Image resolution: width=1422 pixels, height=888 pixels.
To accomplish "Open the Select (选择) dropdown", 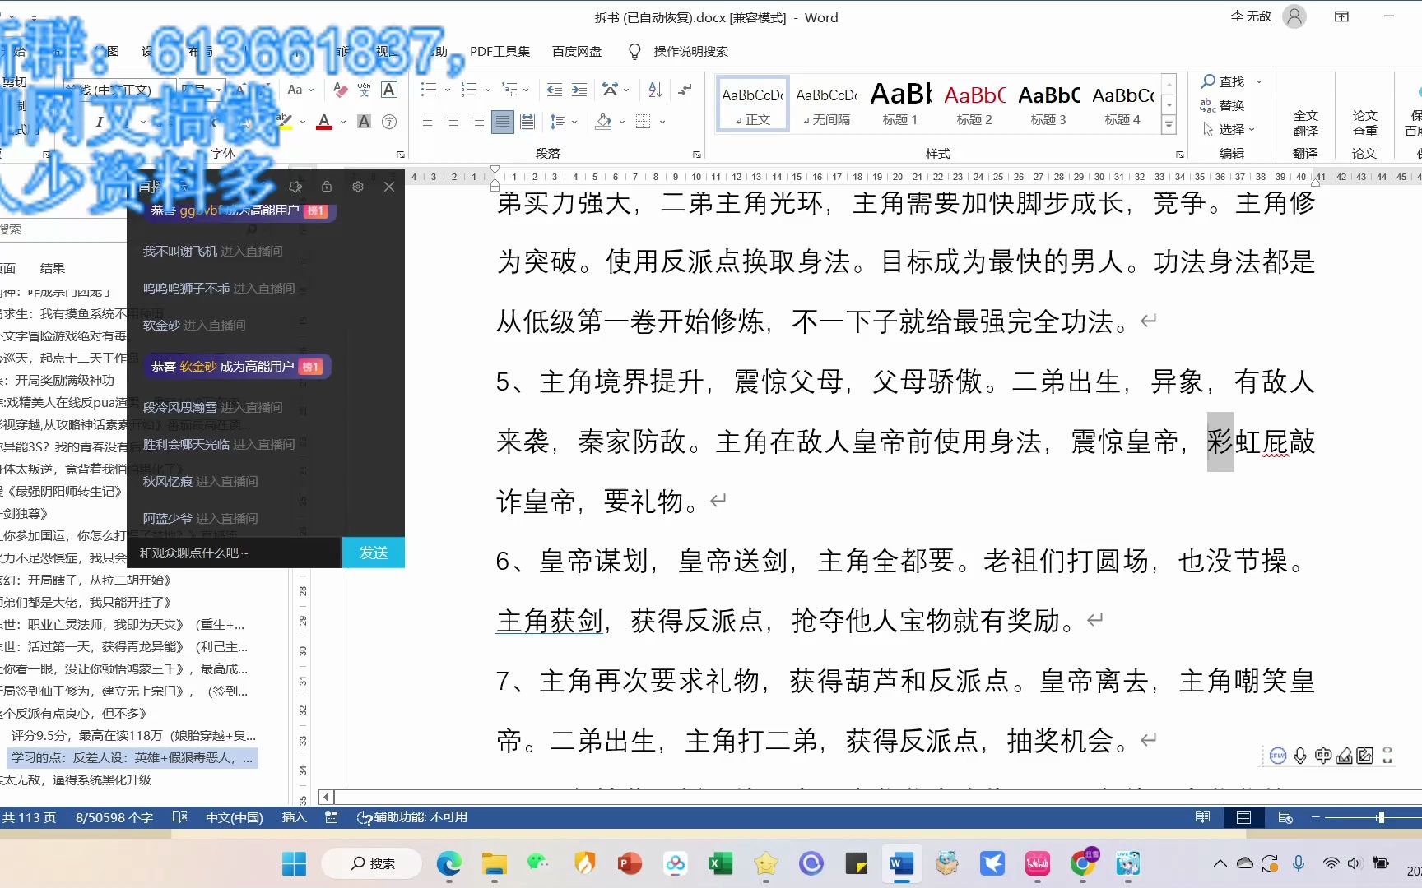I will coord(1229,129).
